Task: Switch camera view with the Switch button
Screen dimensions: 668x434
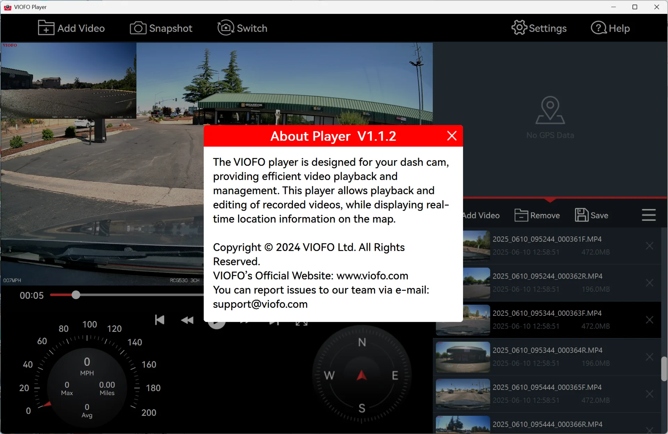Action: pos(242,28)
